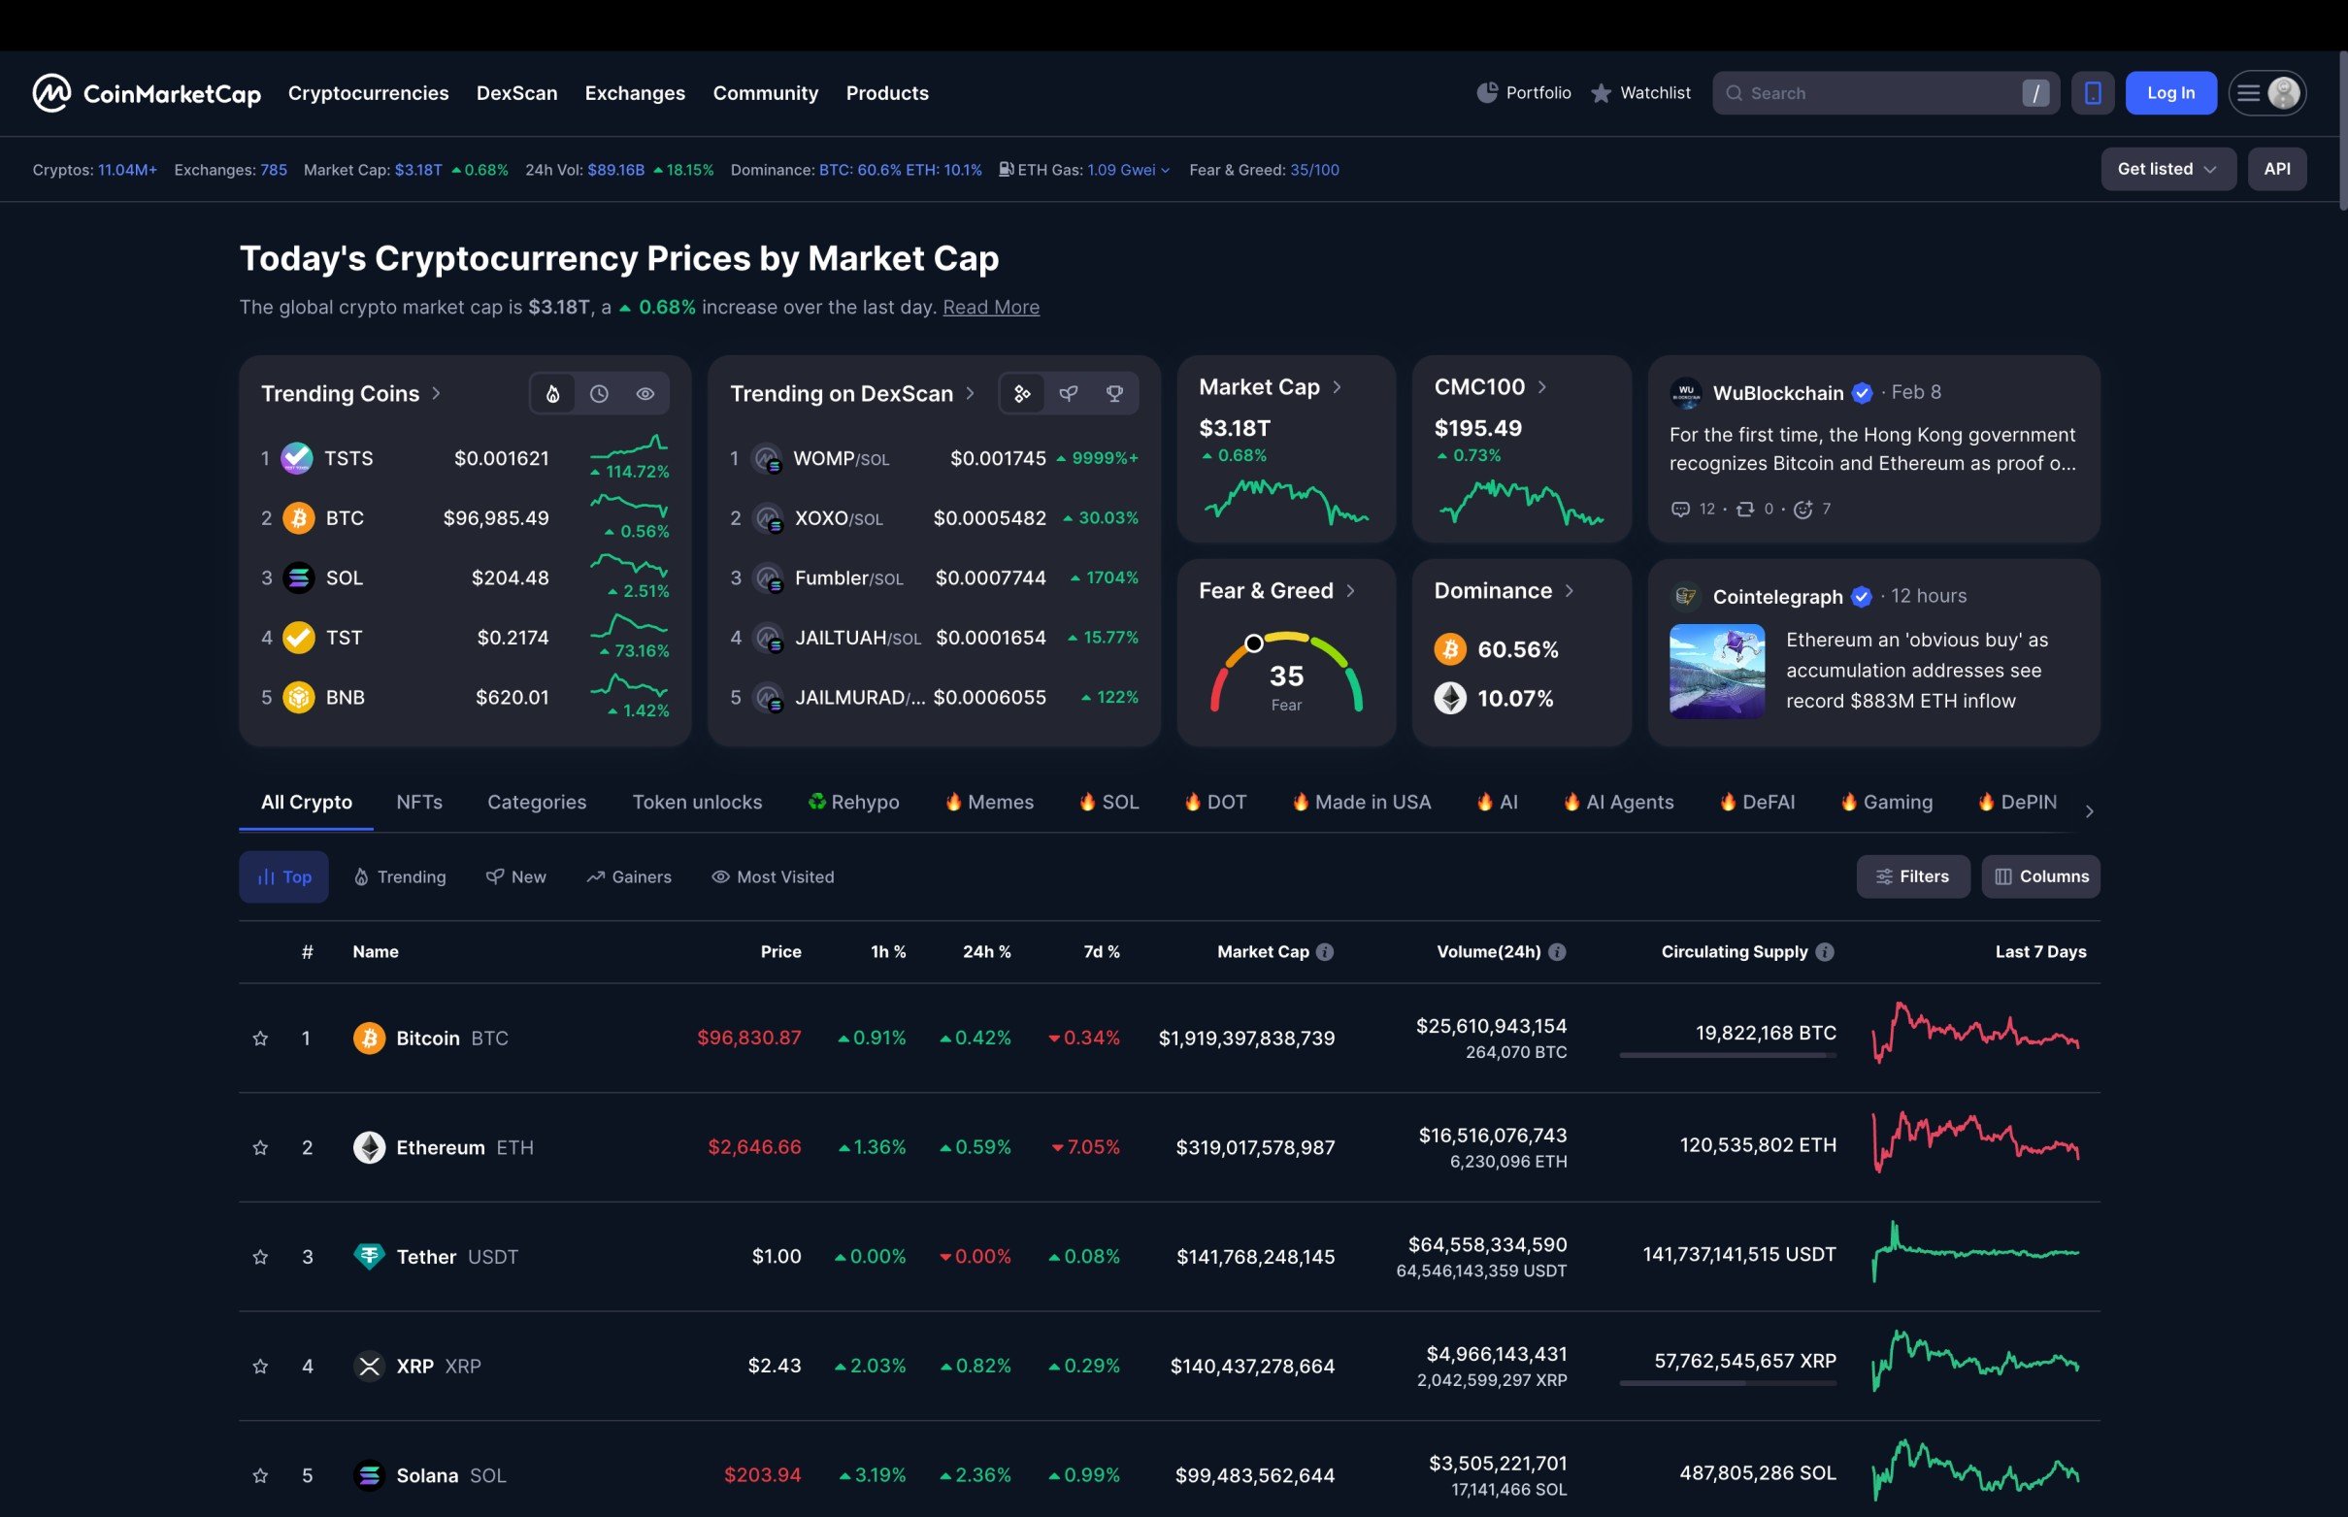Click the Circulating Supply info icon
The image size is (2348, 1517).
tap(1825, 951)
